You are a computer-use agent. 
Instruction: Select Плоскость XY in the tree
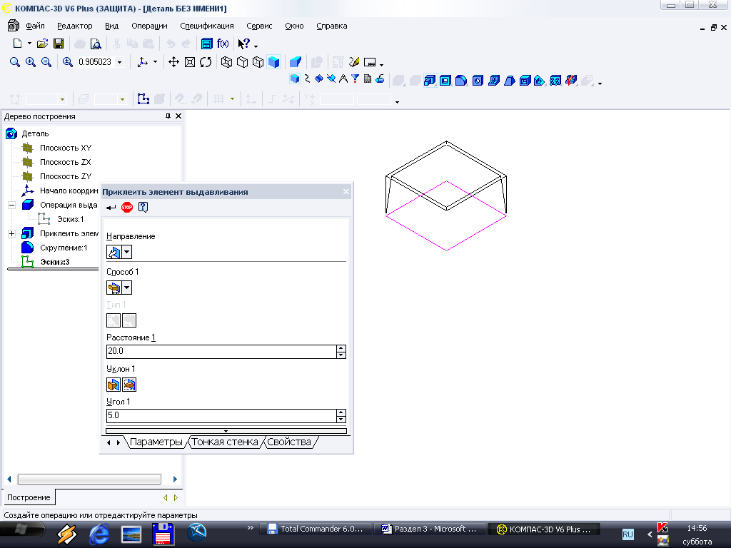66,148
